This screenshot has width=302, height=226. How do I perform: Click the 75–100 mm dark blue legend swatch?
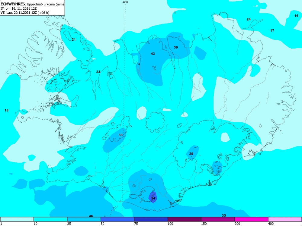click(x=151, y=219)
